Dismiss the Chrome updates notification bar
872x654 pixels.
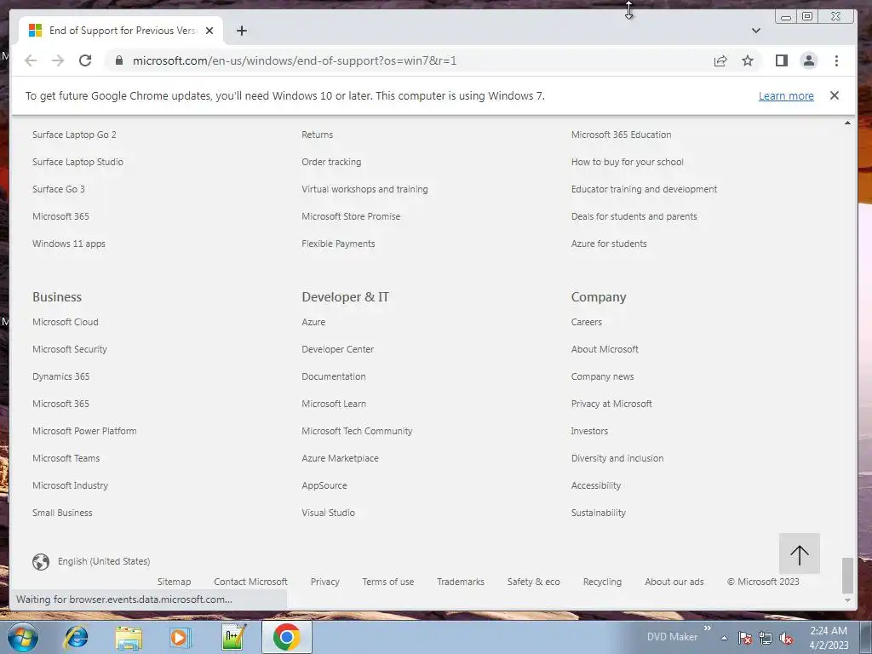[835, 95]
